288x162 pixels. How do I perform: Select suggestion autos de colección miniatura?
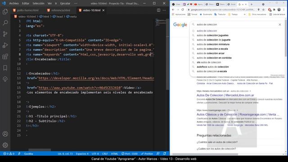[213, 44]
